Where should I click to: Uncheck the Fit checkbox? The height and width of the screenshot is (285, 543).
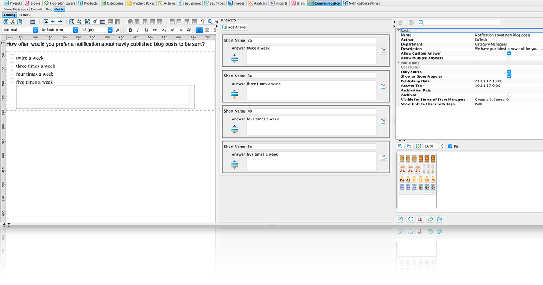tap(450, 147)
